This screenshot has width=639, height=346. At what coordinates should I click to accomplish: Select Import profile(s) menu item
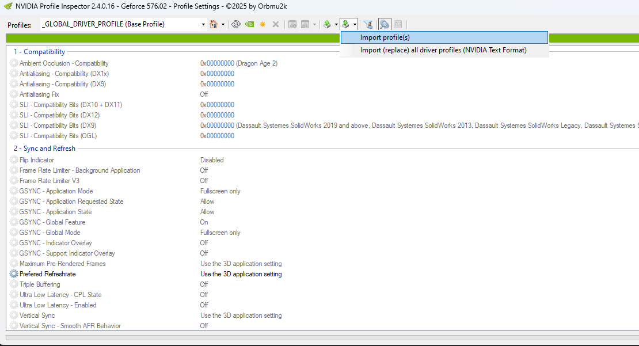tap(385, 37)
